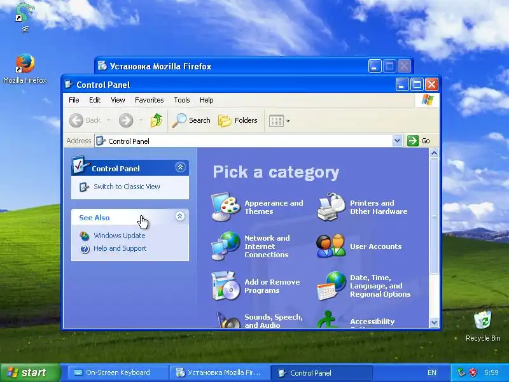Minimize the Установка Mozilla Firefox window
The height and width of the screenshot is (382, 509).
click(x=375, y=66)
